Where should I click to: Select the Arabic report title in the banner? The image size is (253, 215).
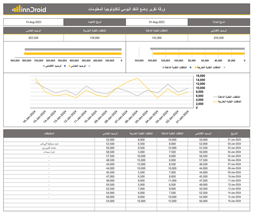coord(126,9)
